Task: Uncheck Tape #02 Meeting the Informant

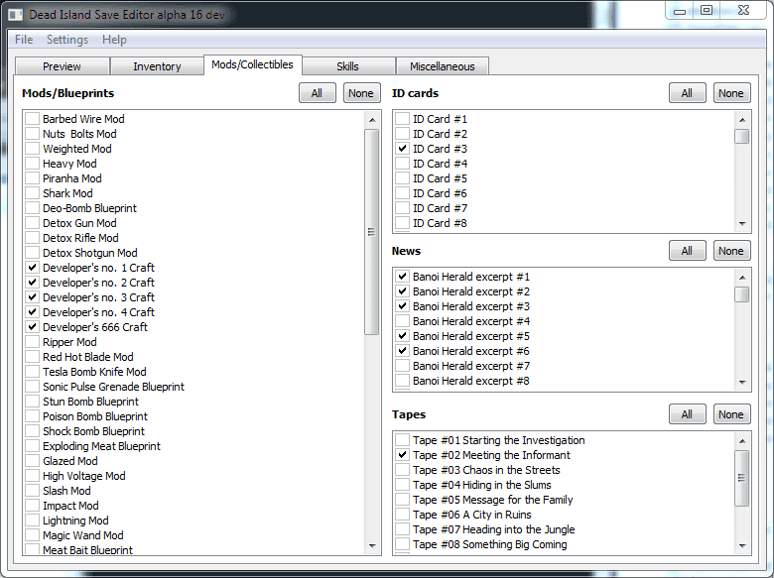Action: click(x=402, y=455)
